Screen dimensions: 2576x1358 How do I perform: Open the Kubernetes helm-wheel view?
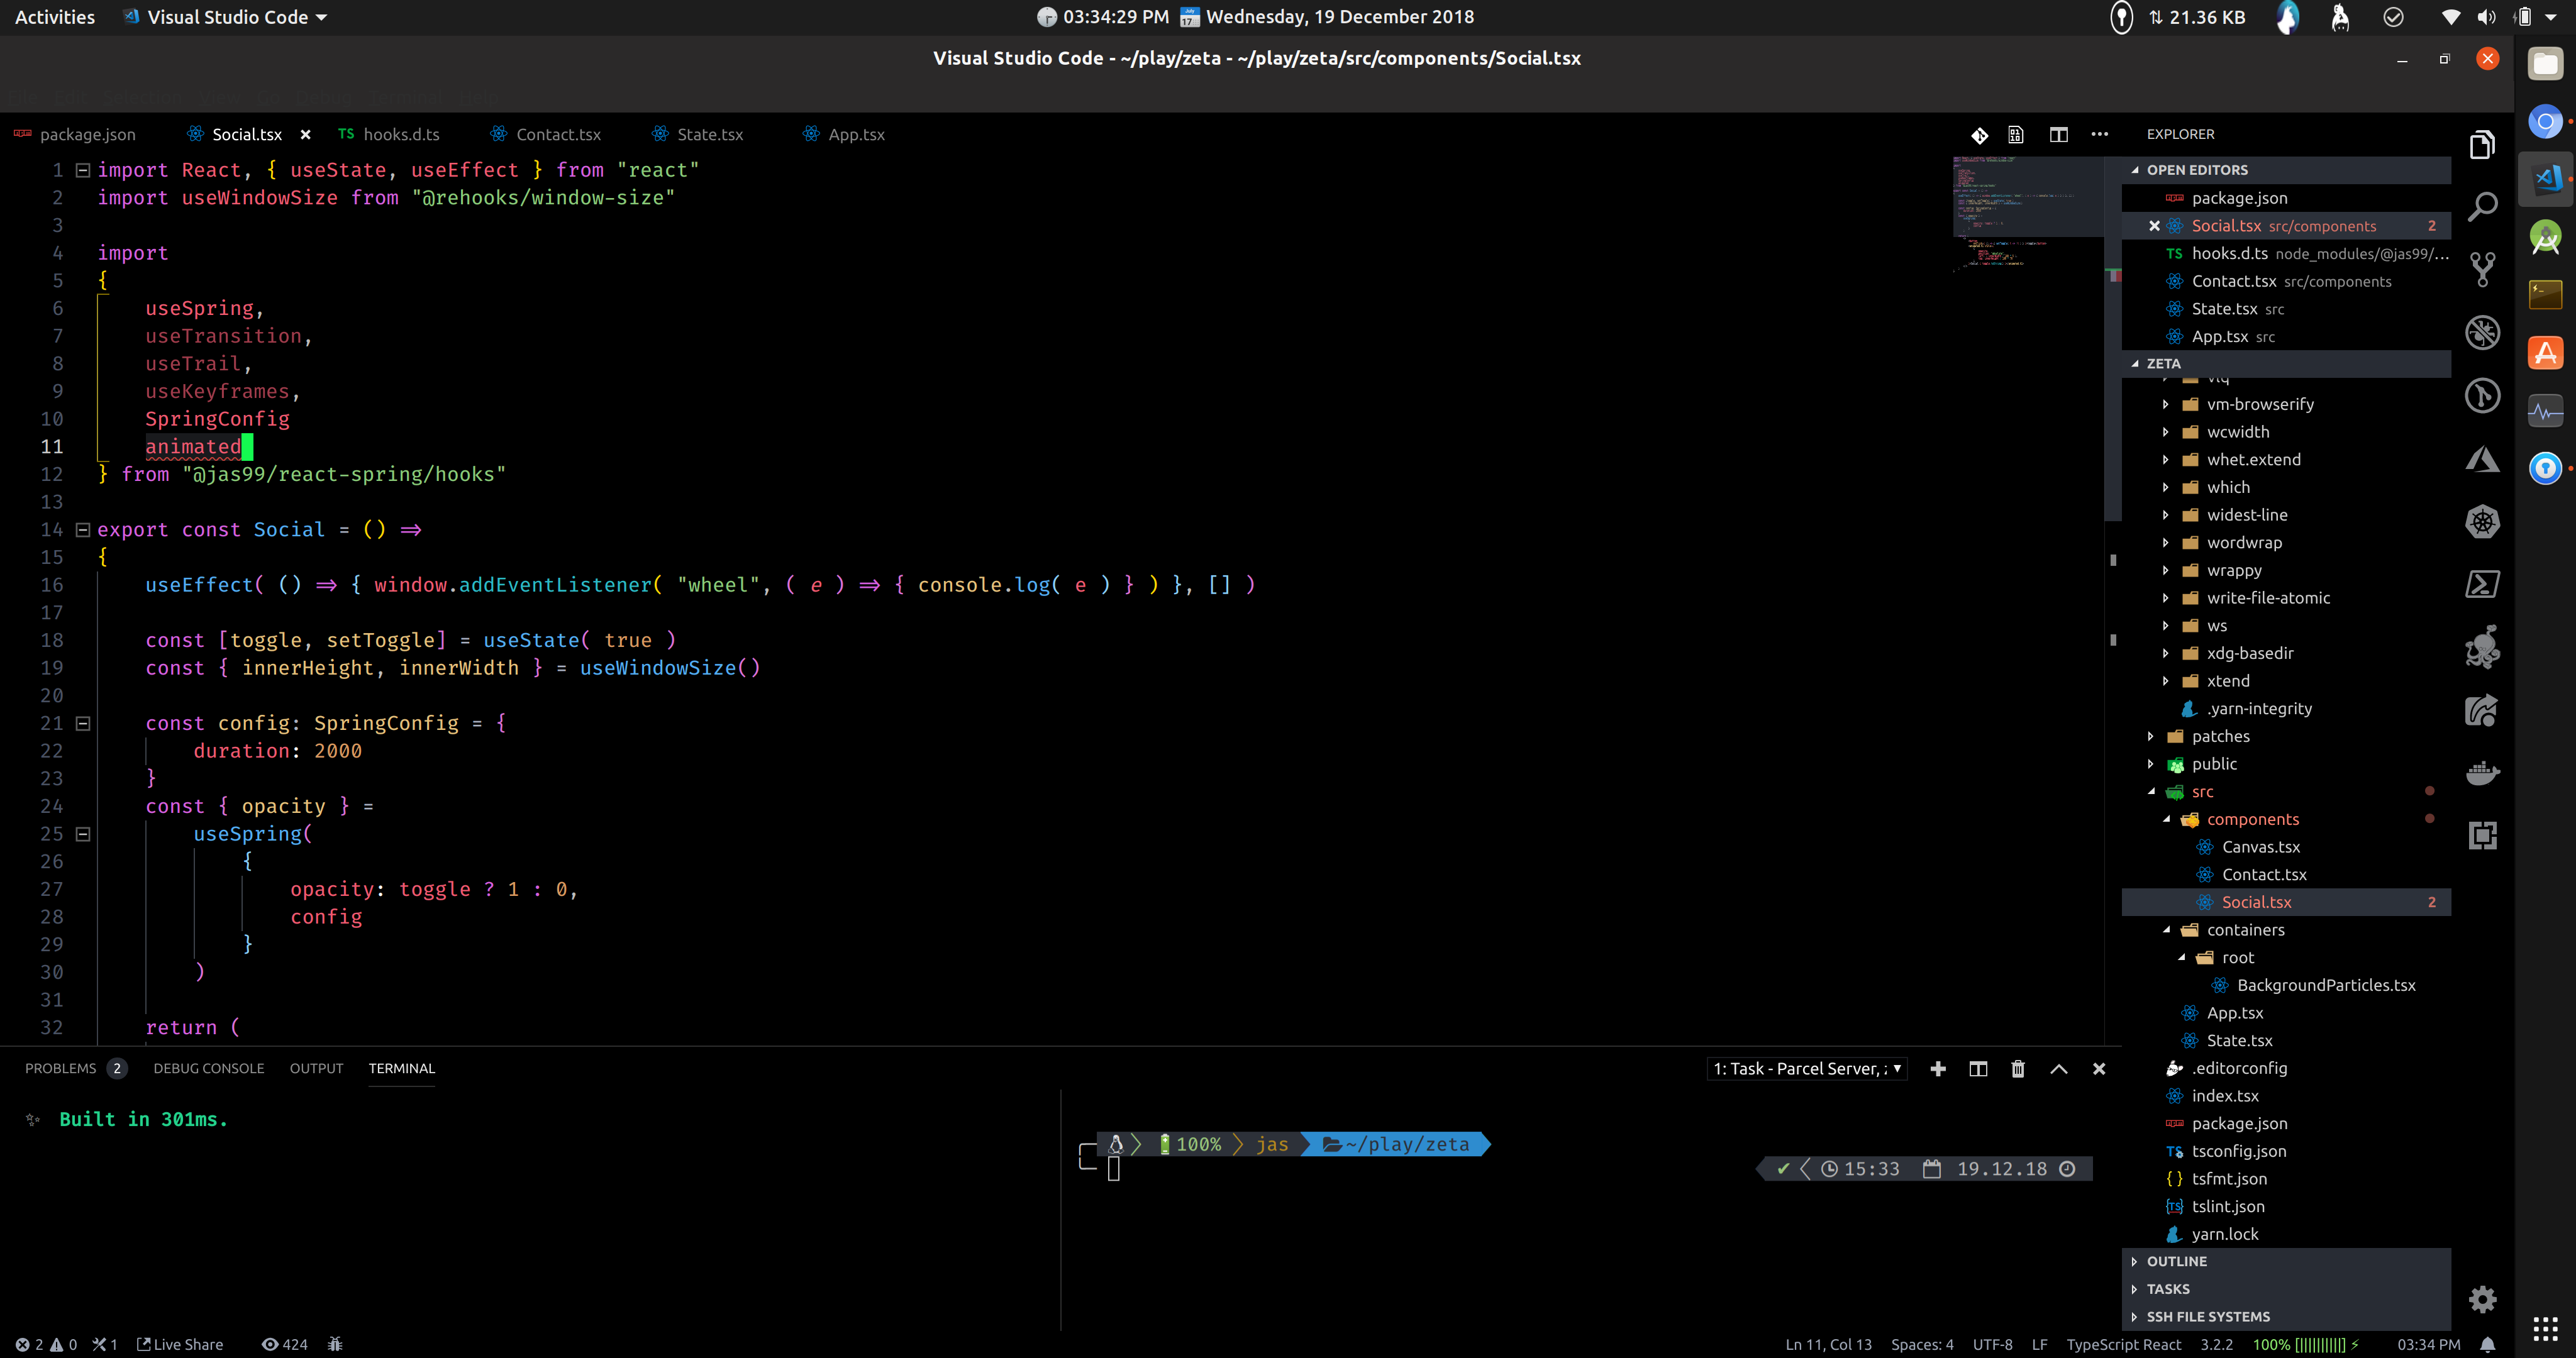pyautogui.click(x=2482, y=521)
